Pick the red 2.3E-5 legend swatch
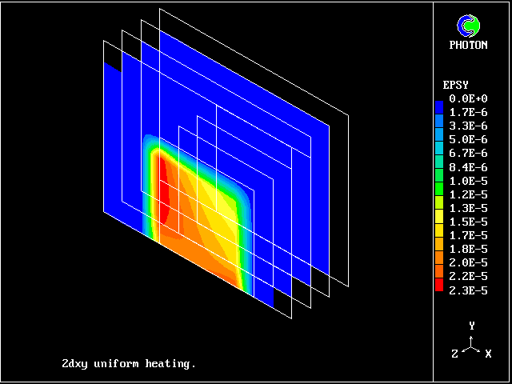This screenshot has width=512, height=384. pyautogui.click(x=439, y=289)
